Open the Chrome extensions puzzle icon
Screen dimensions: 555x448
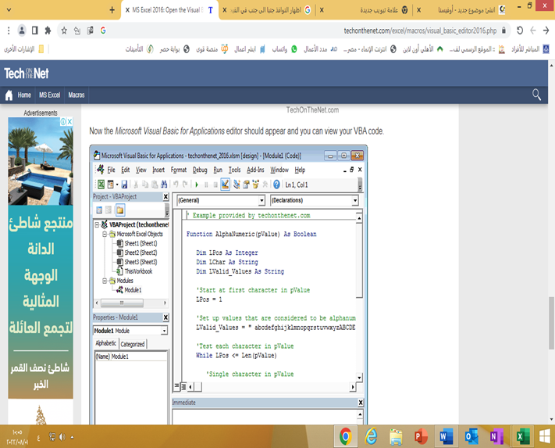48,30
